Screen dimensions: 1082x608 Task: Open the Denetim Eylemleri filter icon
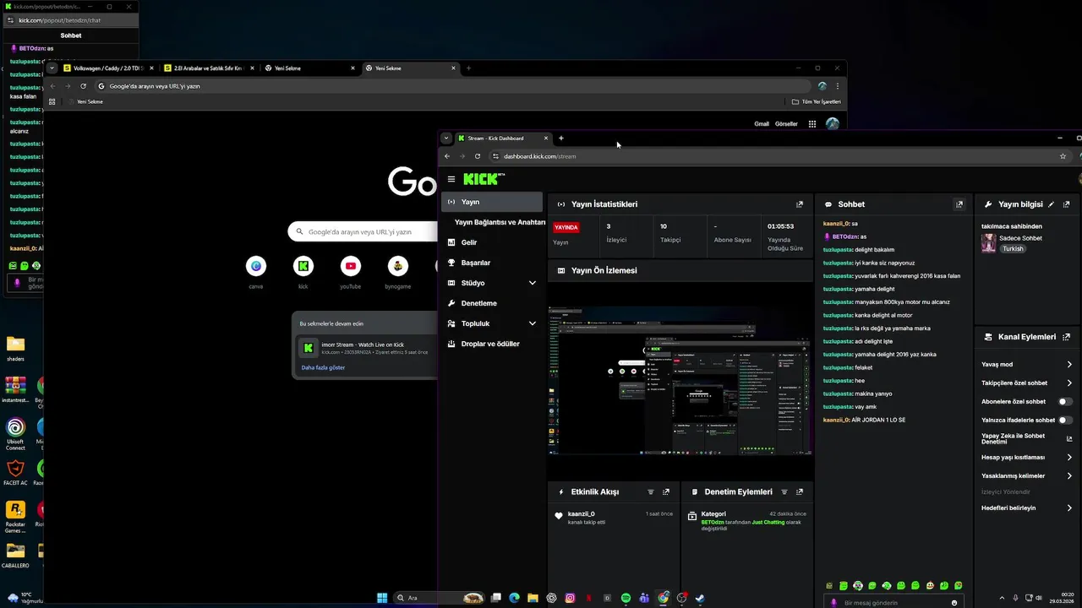784,491
